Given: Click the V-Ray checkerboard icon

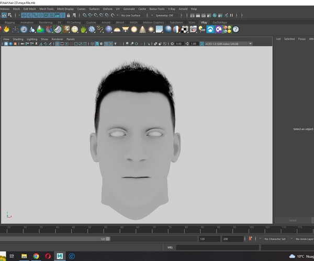Looking at the screenshot, I should (185, 29).
